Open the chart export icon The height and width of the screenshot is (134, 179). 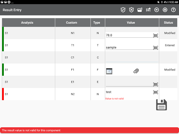pyautogui.click(x=148, y=10)
